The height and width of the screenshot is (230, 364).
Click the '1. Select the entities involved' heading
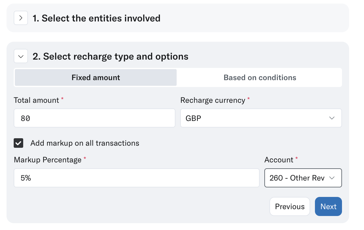click(x=96, y=18)
